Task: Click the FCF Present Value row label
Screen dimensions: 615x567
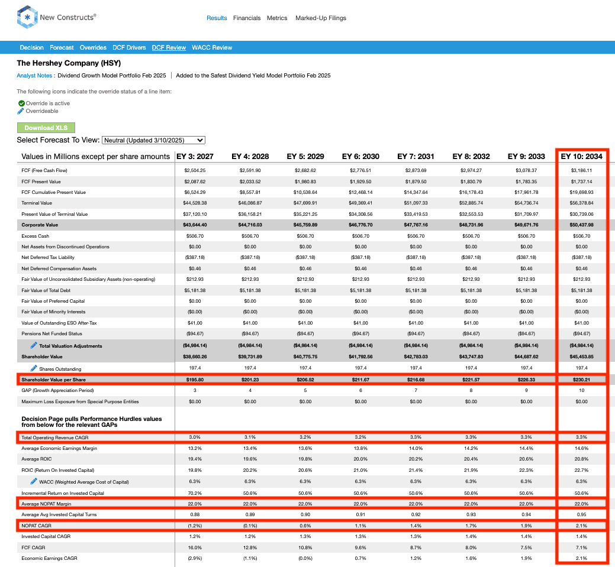Action: point(41,182)
